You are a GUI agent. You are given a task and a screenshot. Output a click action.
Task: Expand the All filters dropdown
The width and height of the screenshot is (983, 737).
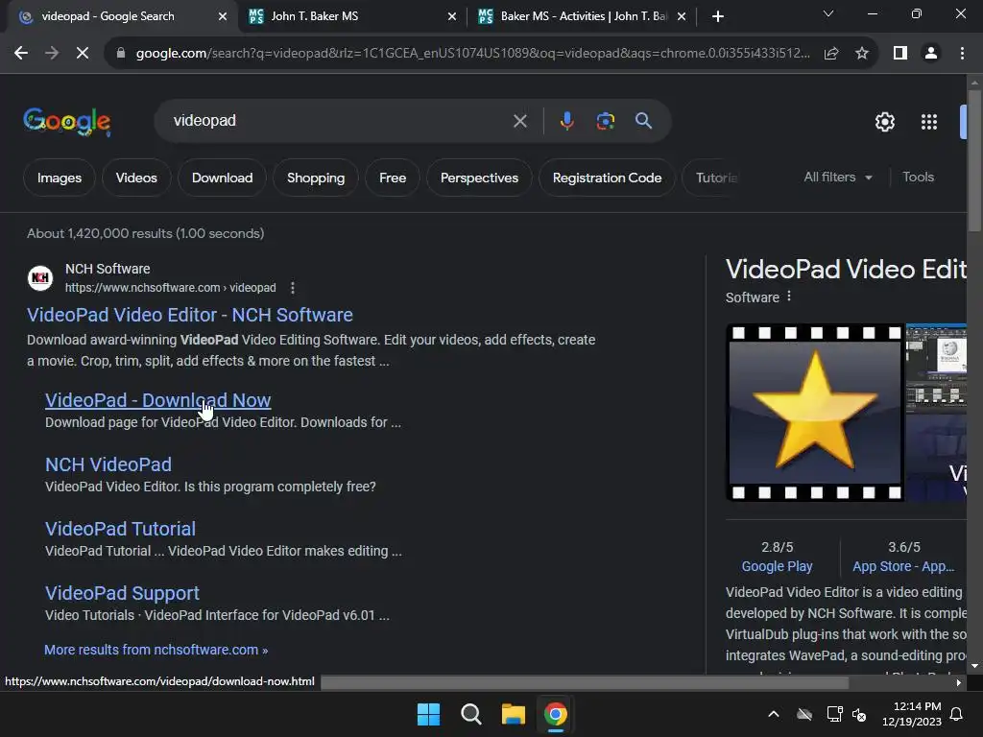[x=837, y=178]
